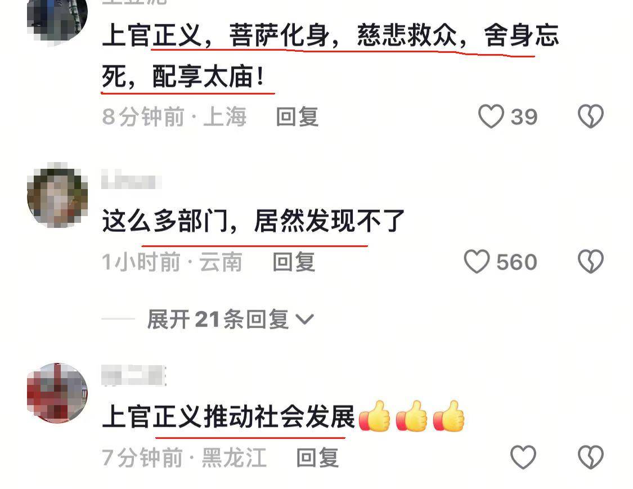Click the chevron next to 展开21条回复
Viewport: 633px width, 489px height.
click(305, 320)
